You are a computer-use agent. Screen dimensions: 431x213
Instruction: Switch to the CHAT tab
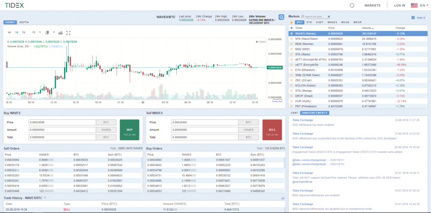coord(294,113)
